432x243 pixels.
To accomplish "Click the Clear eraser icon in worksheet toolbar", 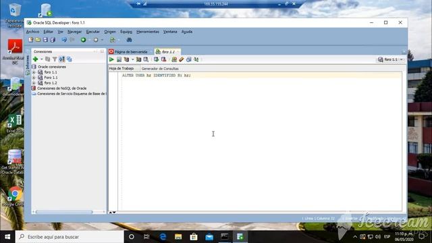I will tap(182, 59).
